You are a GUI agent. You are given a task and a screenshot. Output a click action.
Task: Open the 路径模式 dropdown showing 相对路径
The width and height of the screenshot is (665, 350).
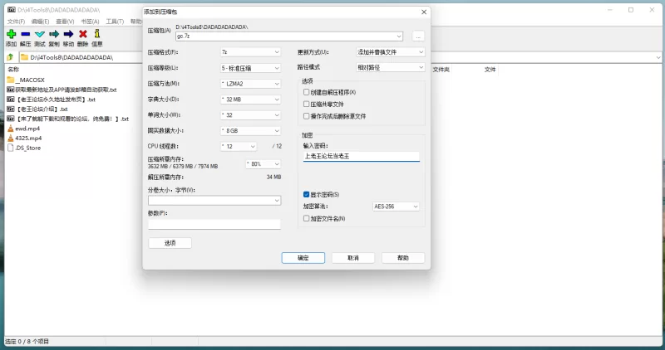point(390,67)
